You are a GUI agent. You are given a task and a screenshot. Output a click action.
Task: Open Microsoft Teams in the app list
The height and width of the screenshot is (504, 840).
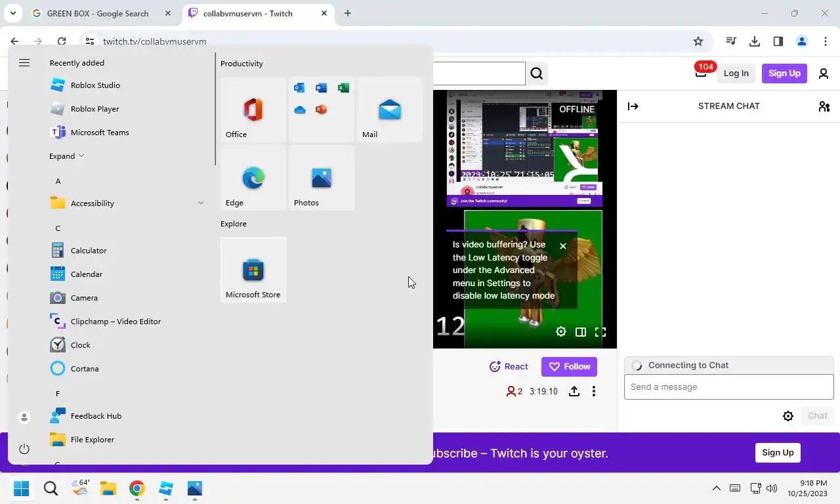pos(127,133)
